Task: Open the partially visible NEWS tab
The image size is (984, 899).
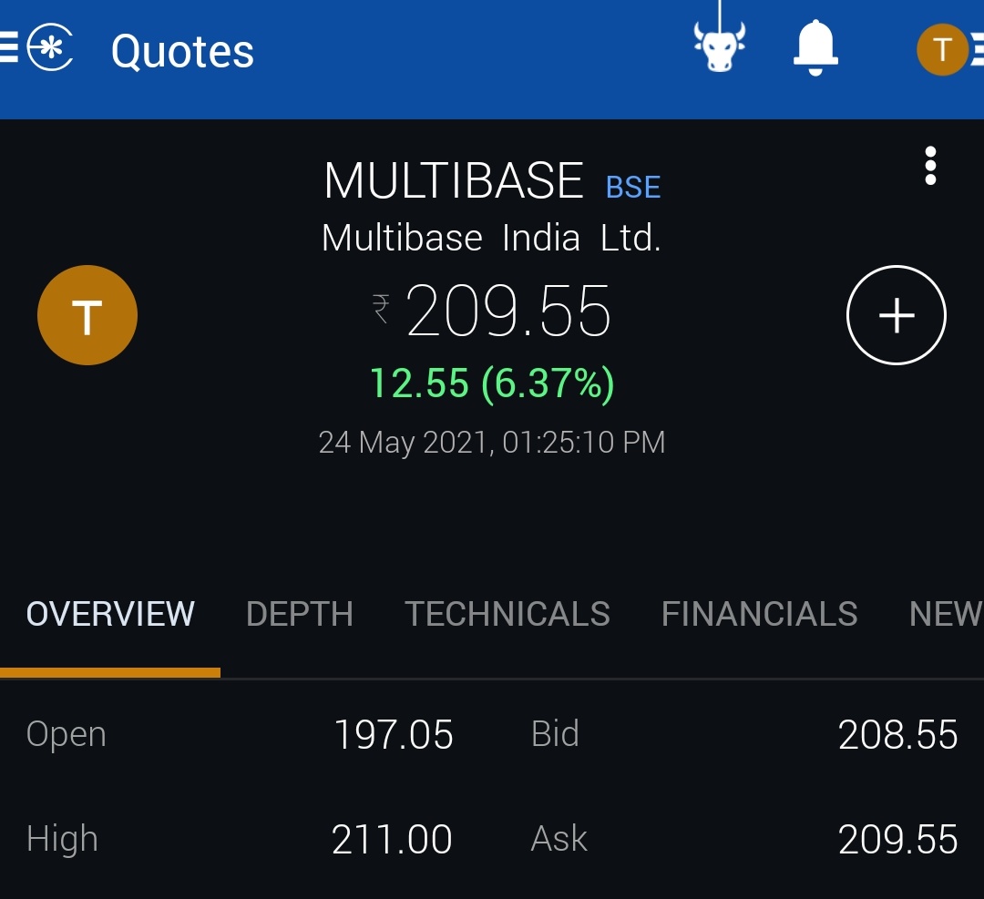Action: click(x=946, y=614)
